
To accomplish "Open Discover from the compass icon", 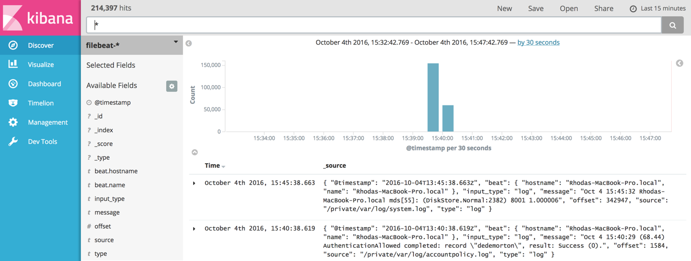I will click(13, 46).
